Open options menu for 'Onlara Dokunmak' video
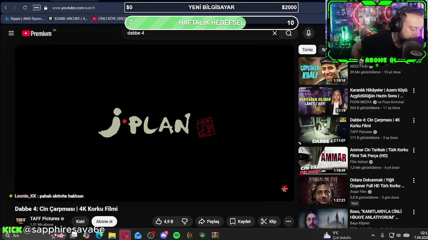428x240 pixels. point(414,181)
